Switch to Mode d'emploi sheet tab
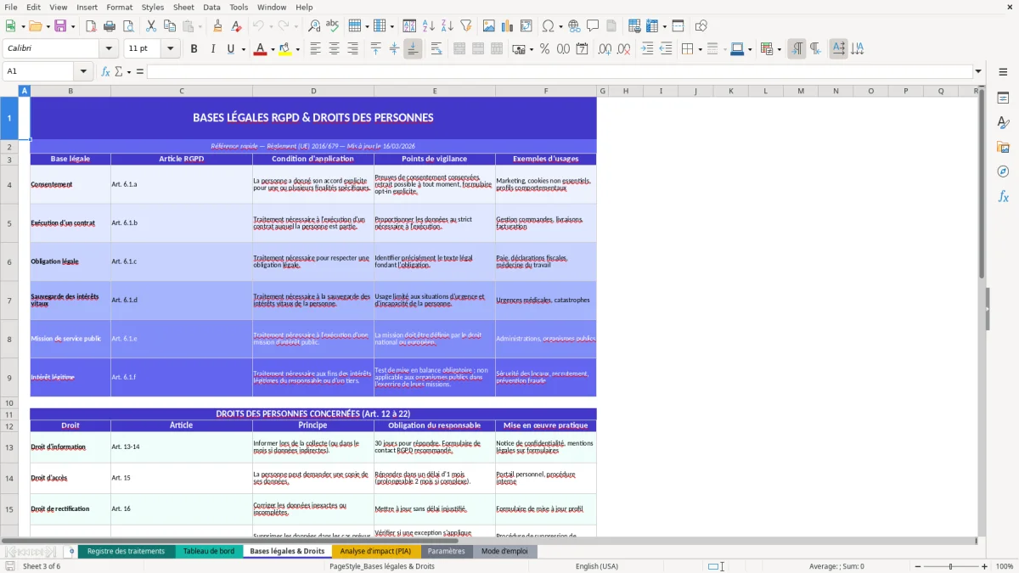 point(504,551)
